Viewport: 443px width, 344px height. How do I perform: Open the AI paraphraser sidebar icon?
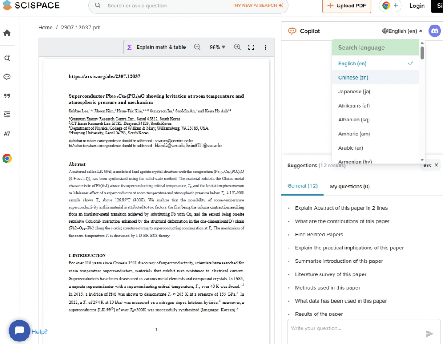(7, 133)
